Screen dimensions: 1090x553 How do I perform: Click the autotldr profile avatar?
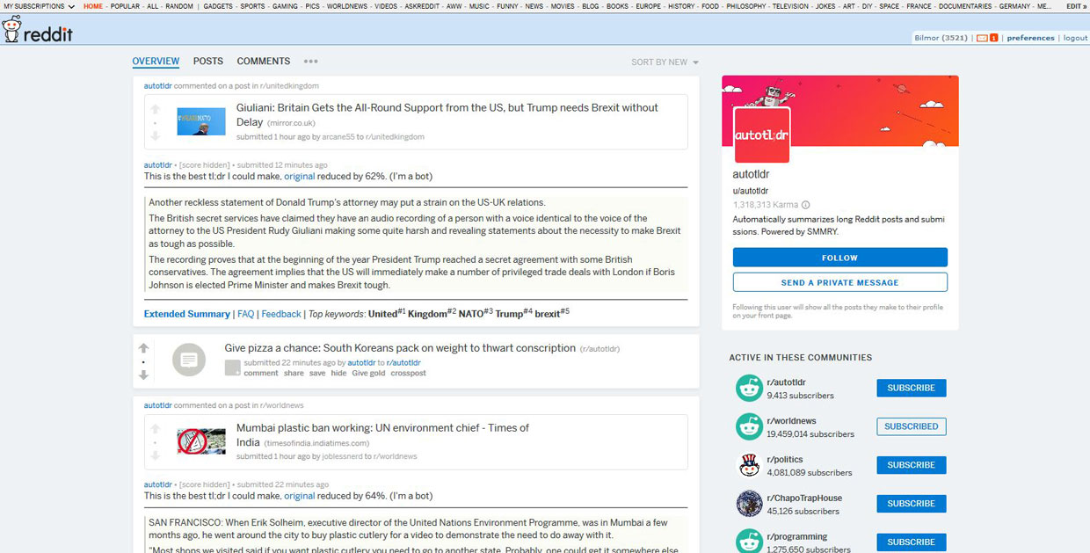[761, 135]
